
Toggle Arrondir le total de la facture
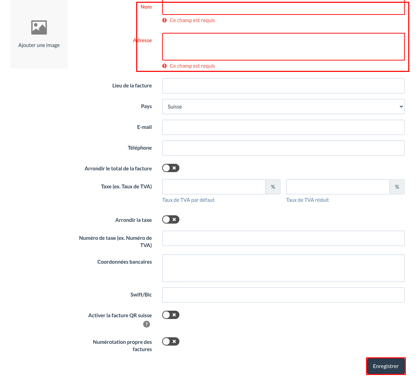click(171, 168)
